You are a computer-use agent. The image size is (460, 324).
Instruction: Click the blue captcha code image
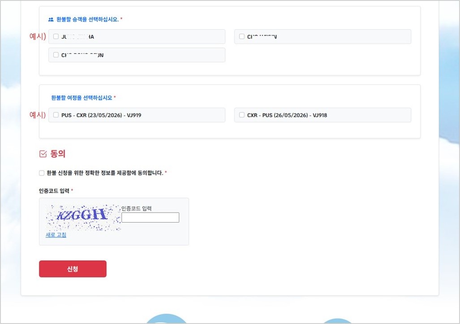pos(83,217)
